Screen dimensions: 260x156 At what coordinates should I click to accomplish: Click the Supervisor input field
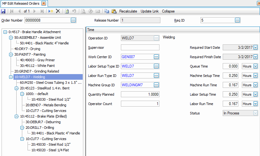140,48
